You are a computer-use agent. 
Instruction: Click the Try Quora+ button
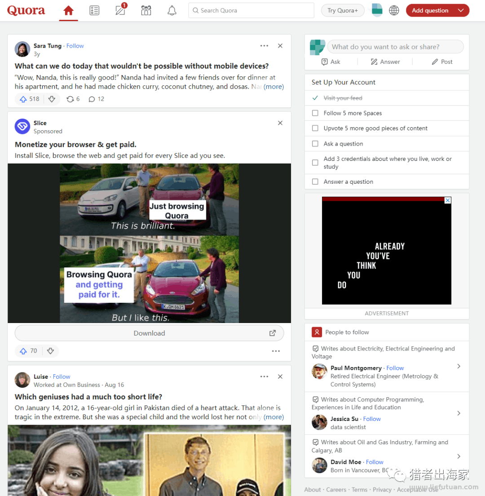(343, 10)
